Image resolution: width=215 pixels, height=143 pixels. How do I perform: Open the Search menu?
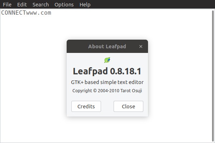40,5
